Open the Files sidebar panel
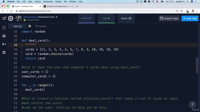 4,28
